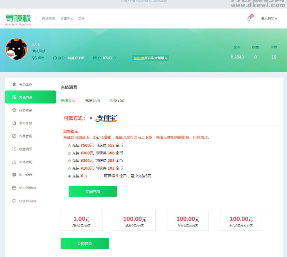Choose the 100.00元 永久会员/32767天 card
Viewport: 287px width, 257px height.
pyautogui.click(x=241, y=220)
